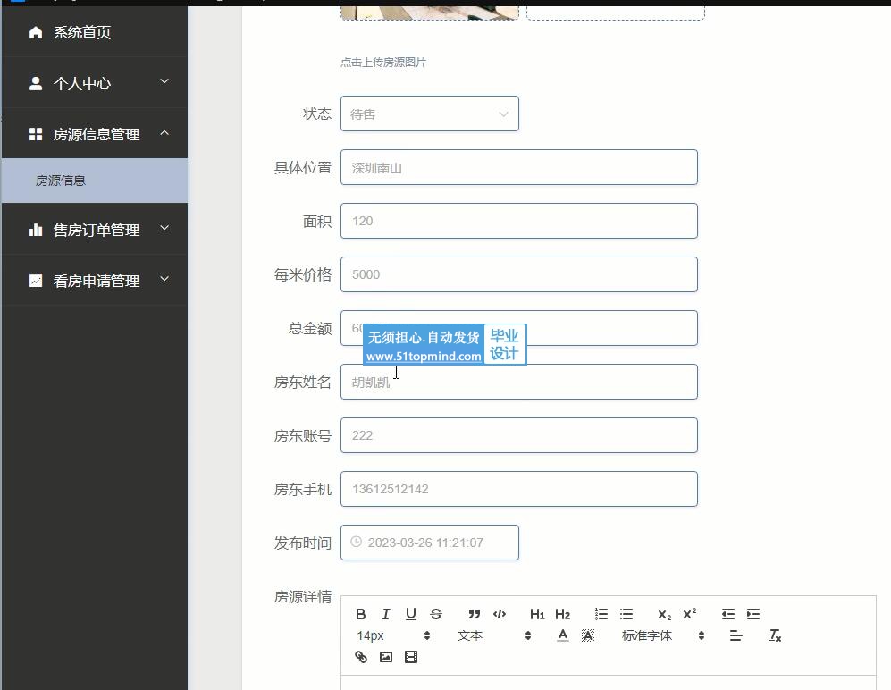Select 房源信息管理 menu item
Screen dimensions: 891x690
click(95, 134)
